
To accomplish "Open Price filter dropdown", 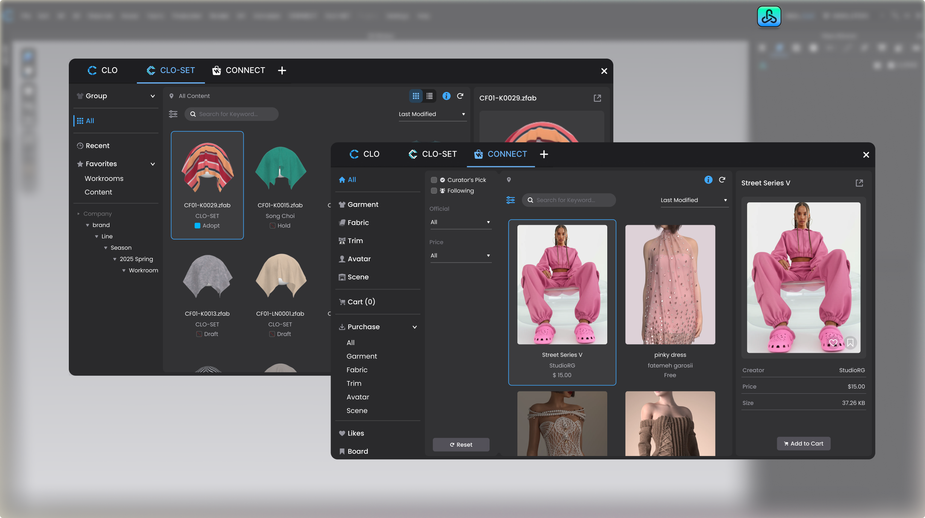I will tap(461, 256).
